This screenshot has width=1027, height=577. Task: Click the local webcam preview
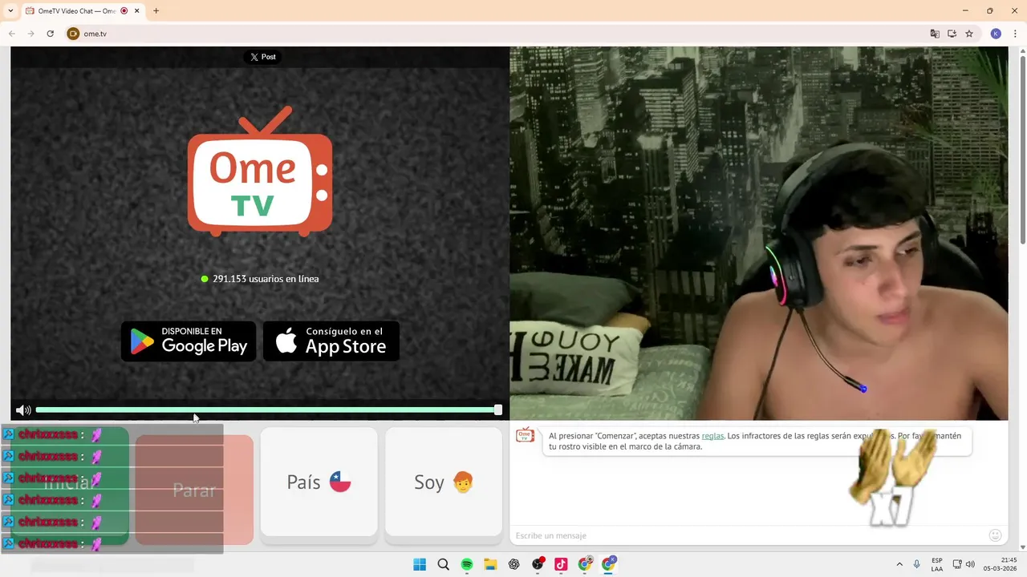(x=758, y=233)
